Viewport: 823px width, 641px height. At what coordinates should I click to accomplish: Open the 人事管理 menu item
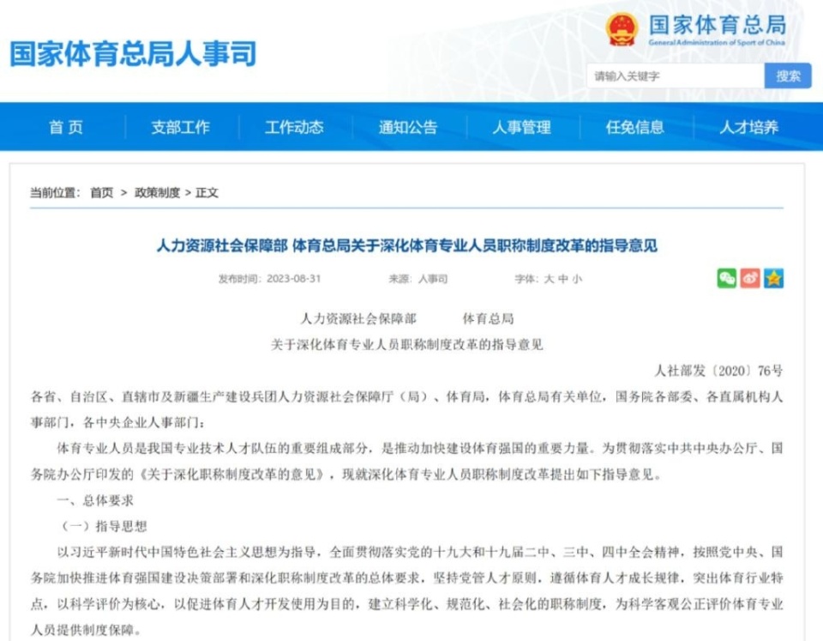point(521,127)
